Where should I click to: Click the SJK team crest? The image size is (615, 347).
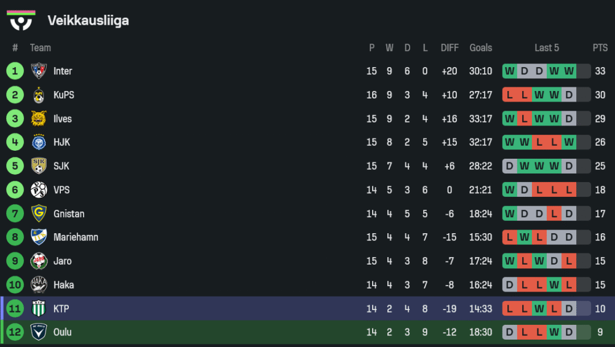39,166
